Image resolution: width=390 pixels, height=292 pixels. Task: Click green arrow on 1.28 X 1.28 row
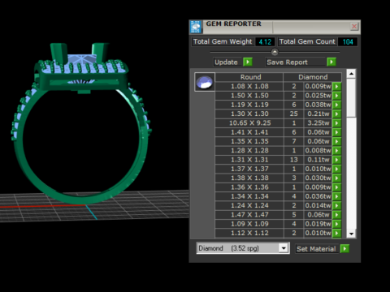pyautogui.click(x=336, y=151)
